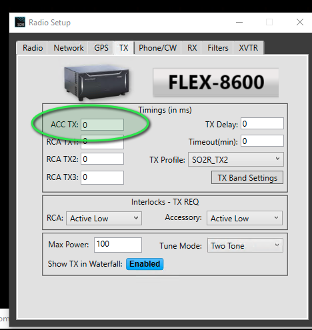Image resolution: width=312 pixels, height=330 pixels.
Task: Toggle Show TX in Waterfall Enabled button
Action: click(145, 264)
